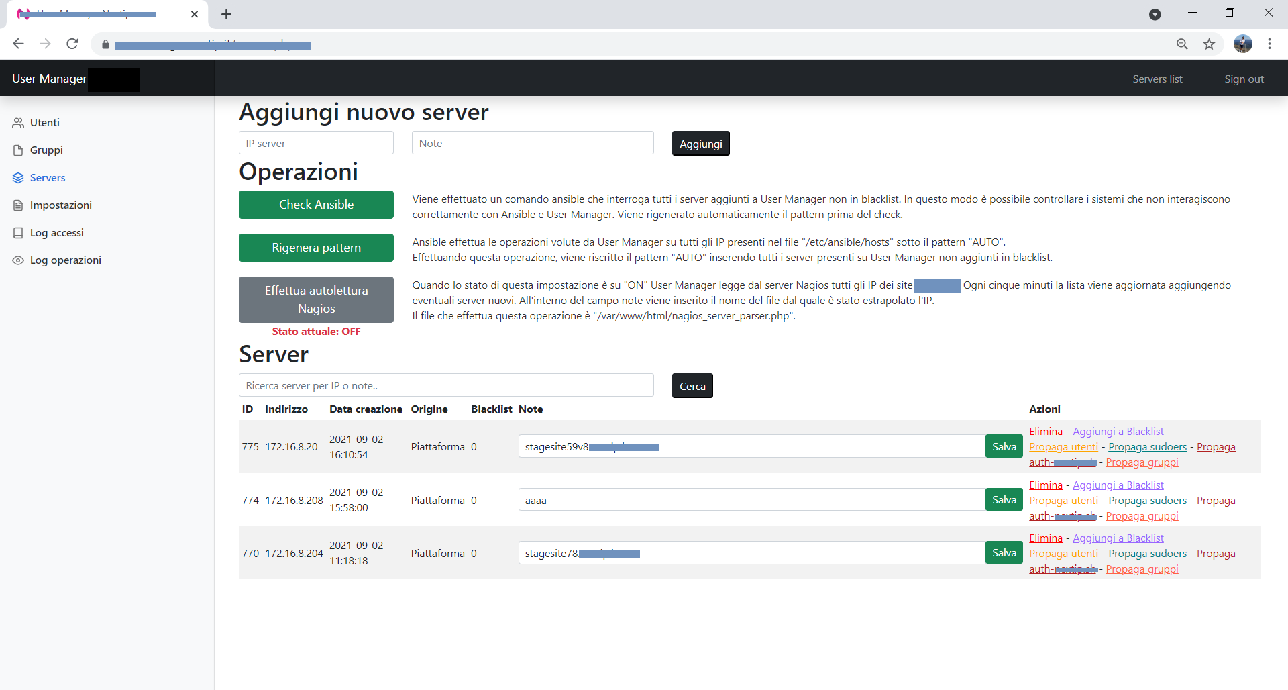Focus the Ricerca server search field

click(x=446, y=385)
